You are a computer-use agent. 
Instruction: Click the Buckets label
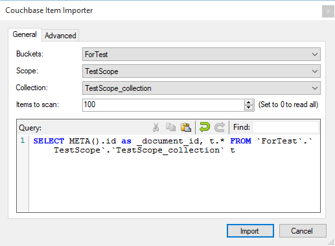[30, 54]
